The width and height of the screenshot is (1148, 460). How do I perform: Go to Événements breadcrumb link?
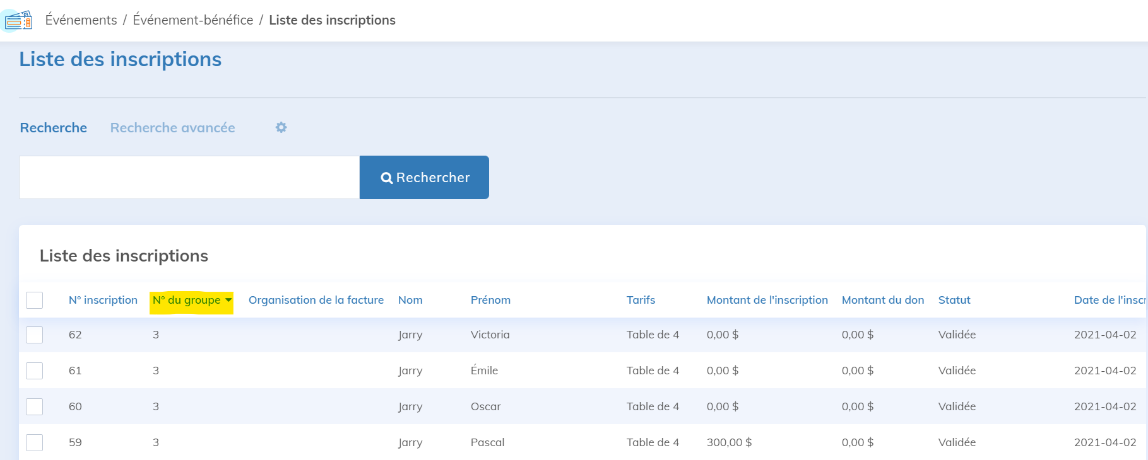pyautogui.click(x=81, y=20)
